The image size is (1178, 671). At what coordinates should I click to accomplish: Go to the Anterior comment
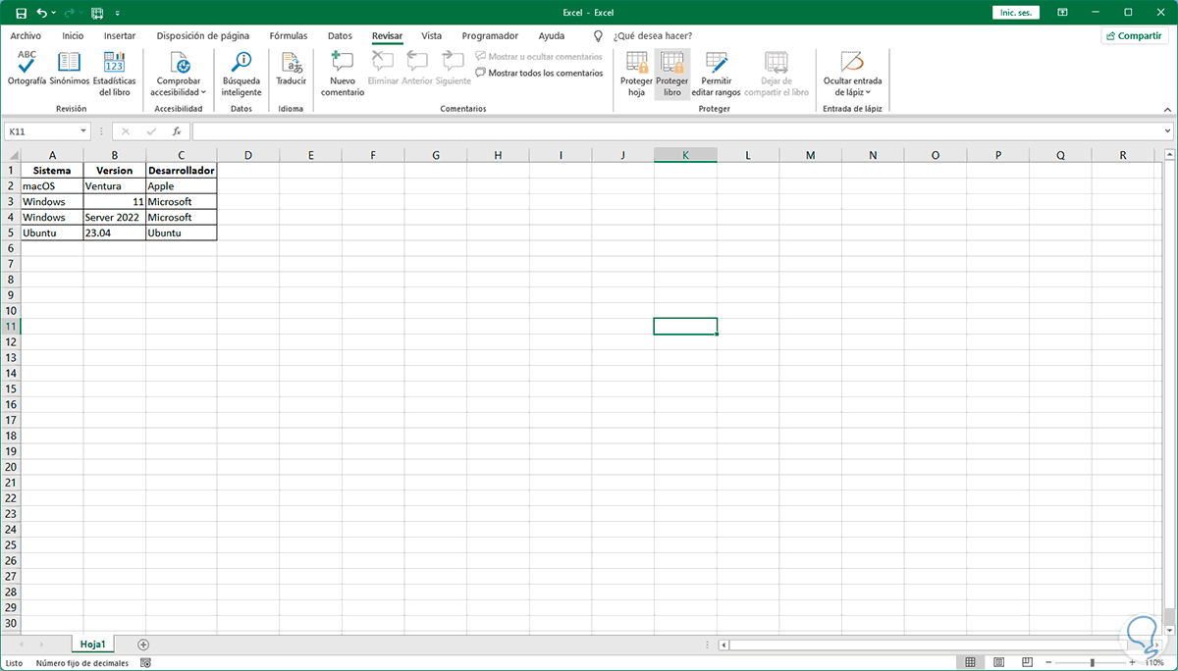coord(417,70)
